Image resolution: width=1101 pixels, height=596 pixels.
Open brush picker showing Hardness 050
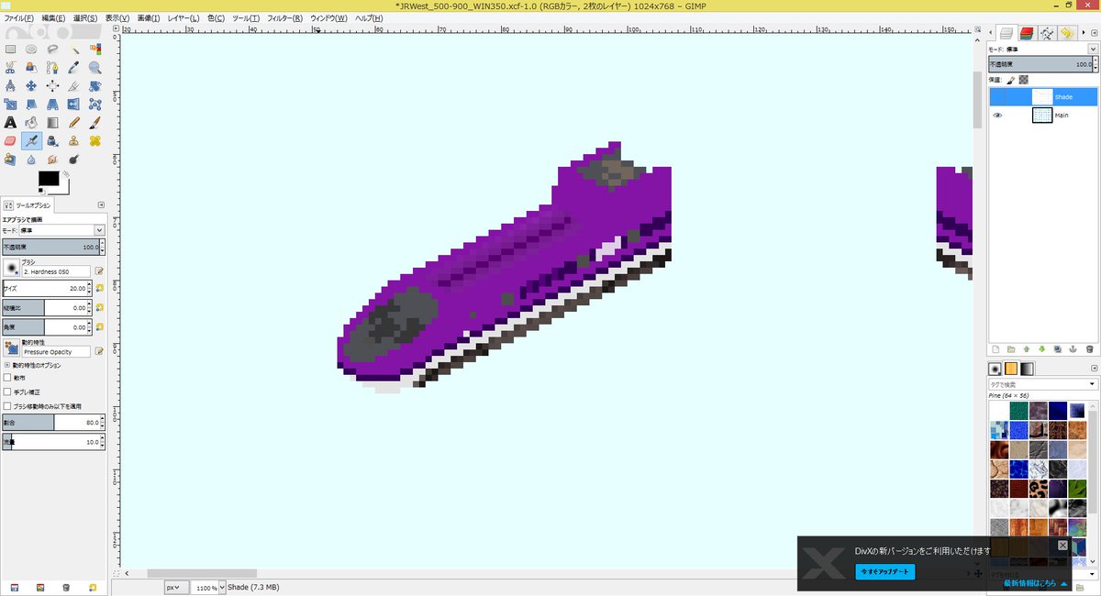tap(12, 267)
